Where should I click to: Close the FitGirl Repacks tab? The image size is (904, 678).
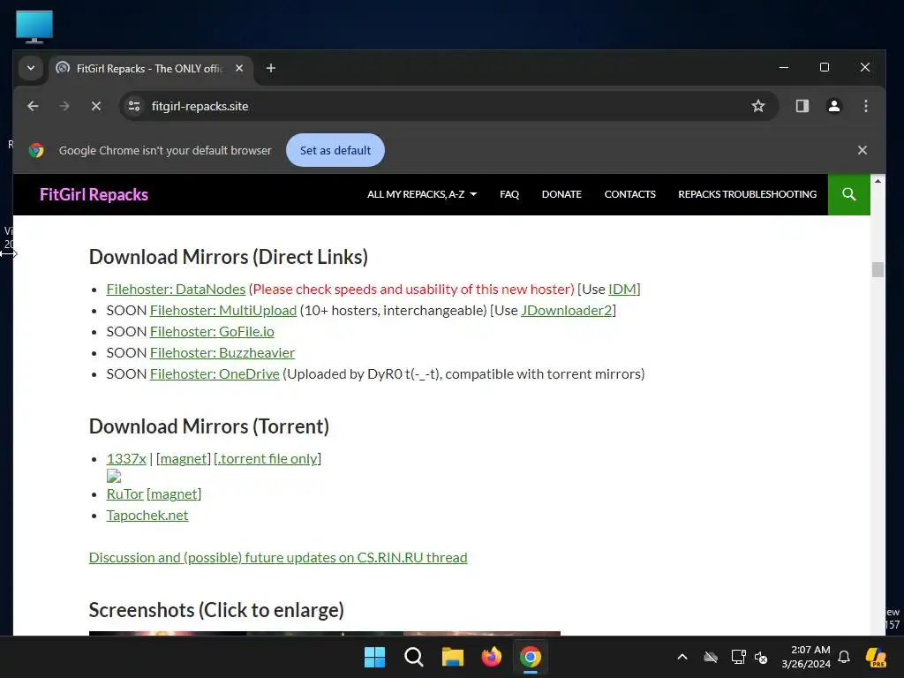tap(239, 68)
